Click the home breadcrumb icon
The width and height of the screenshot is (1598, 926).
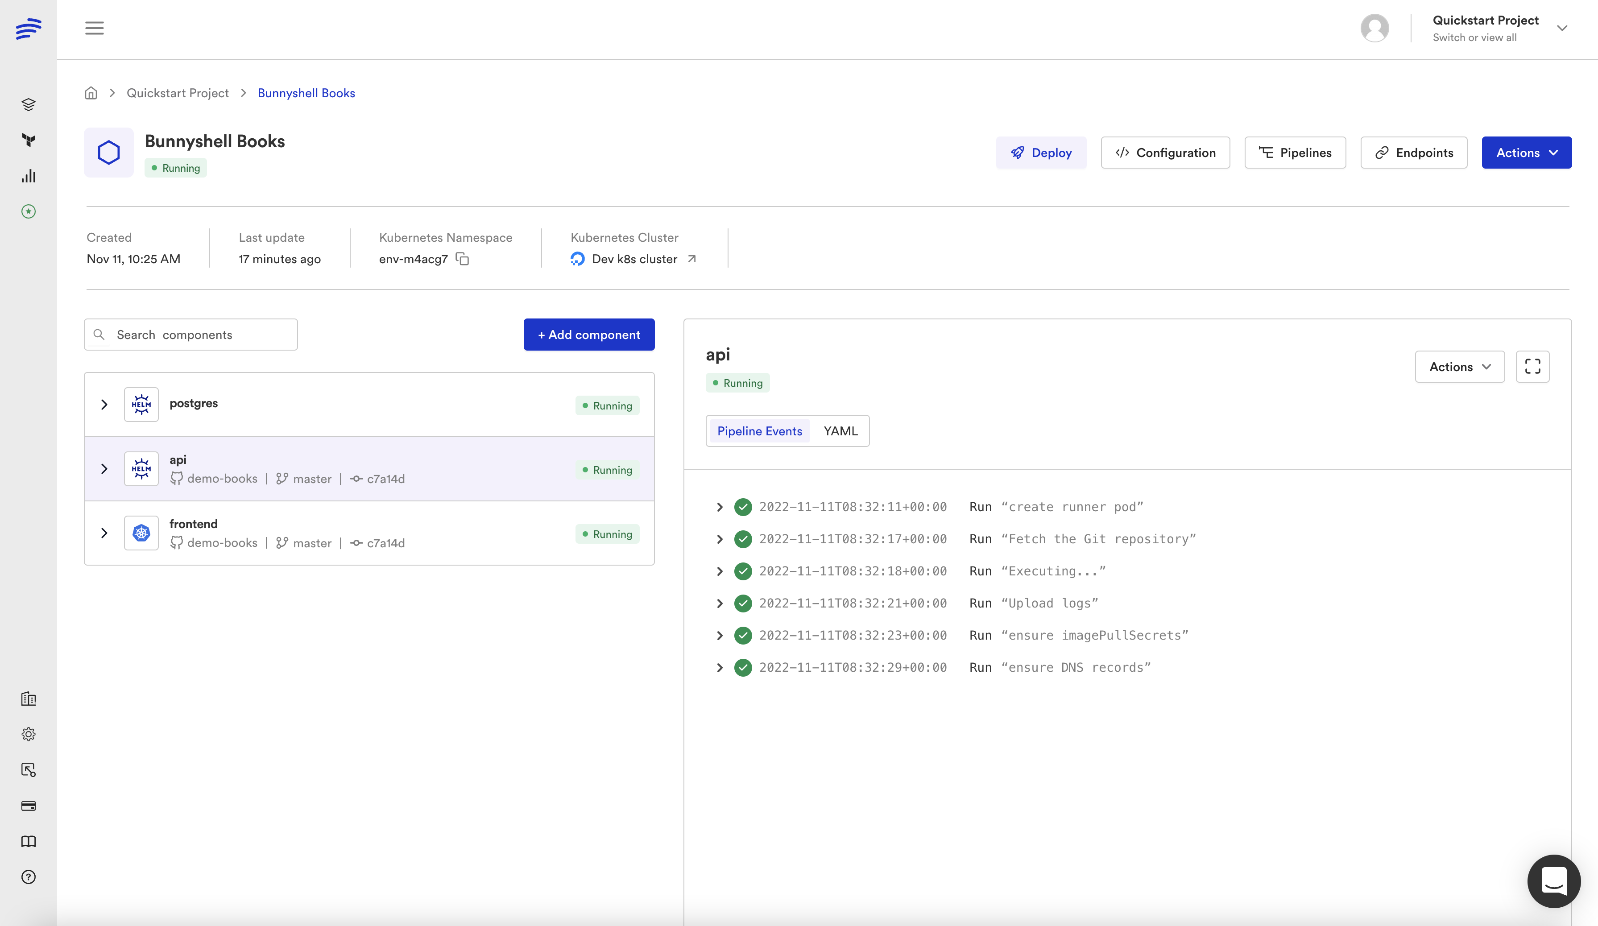point(91,93)
